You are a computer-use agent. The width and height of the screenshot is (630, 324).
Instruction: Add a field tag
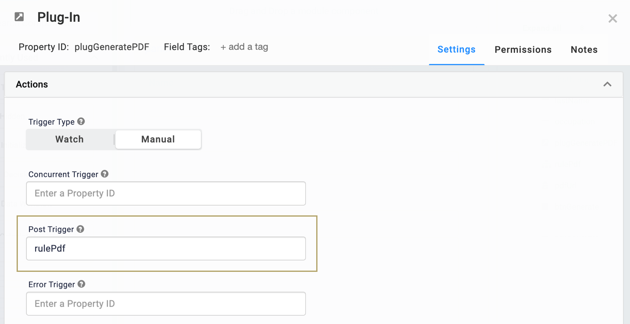[x=244, y=47]
